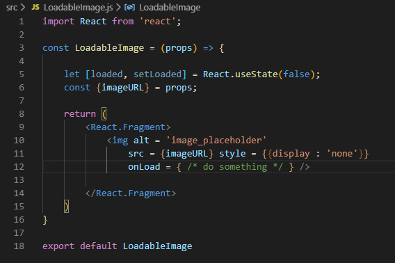Click 'setLoaded' on line 5
The width and height of the screenshot is (395, 263).
pos(157,74)
